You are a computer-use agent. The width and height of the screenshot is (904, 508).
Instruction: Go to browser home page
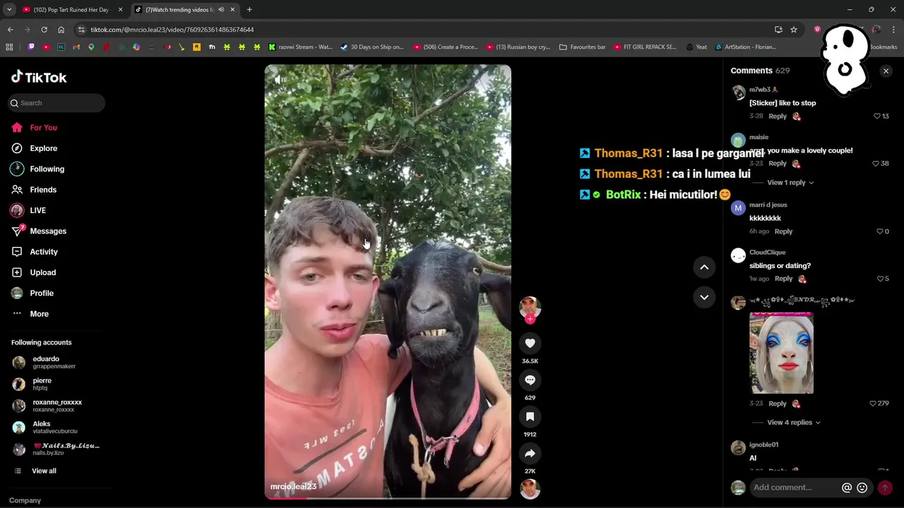61,30
